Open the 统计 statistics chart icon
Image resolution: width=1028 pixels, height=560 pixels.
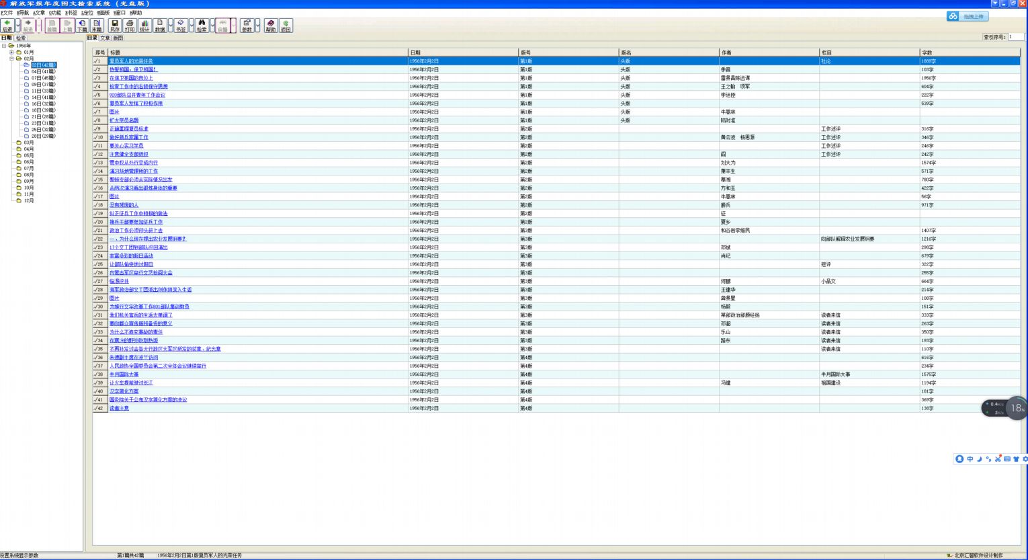(x=144, y=26)
